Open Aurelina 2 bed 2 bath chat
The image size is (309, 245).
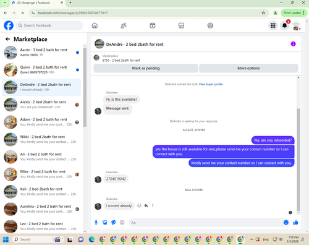click(41, 209)
